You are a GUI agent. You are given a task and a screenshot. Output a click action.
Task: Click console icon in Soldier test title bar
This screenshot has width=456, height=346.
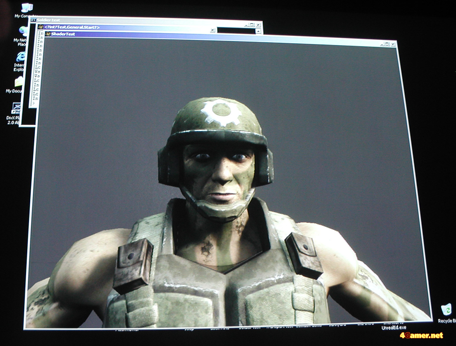tap(33, 20)
